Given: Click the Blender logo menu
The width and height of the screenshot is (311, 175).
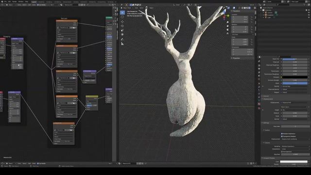Looking at the screenshot, I should 2,1.
